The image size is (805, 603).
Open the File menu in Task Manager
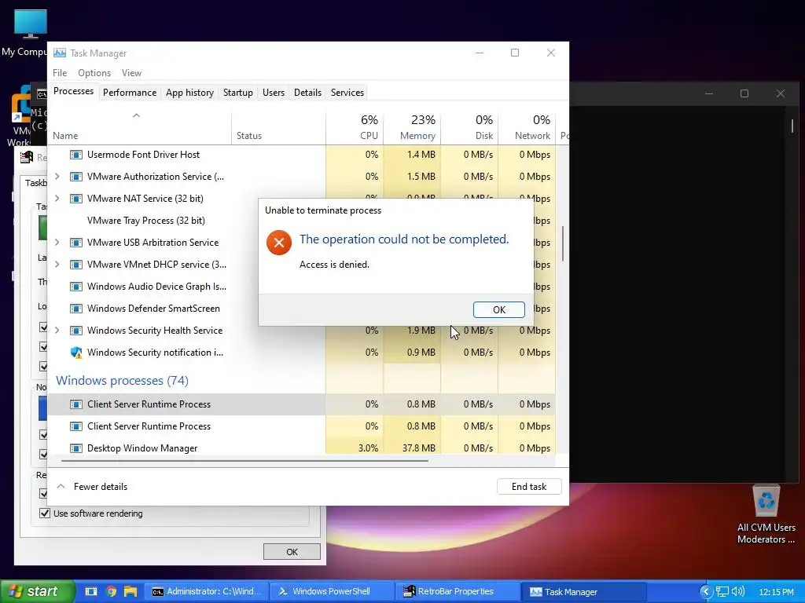point(60,73)
